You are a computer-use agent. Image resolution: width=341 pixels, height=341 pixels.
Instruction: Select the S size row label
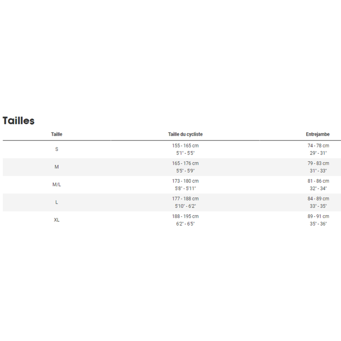[57, 149]
